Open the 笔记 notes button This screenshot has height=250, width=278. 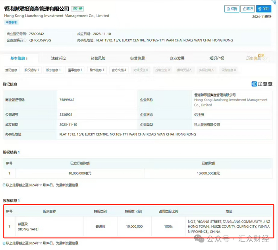pos(247,9)
